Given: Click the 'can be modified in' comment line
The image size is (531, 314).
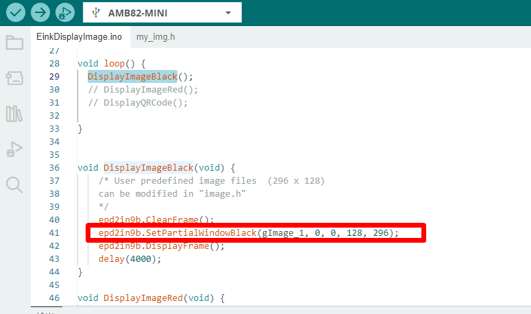Looking at the screenshot, I should [172, 194].
